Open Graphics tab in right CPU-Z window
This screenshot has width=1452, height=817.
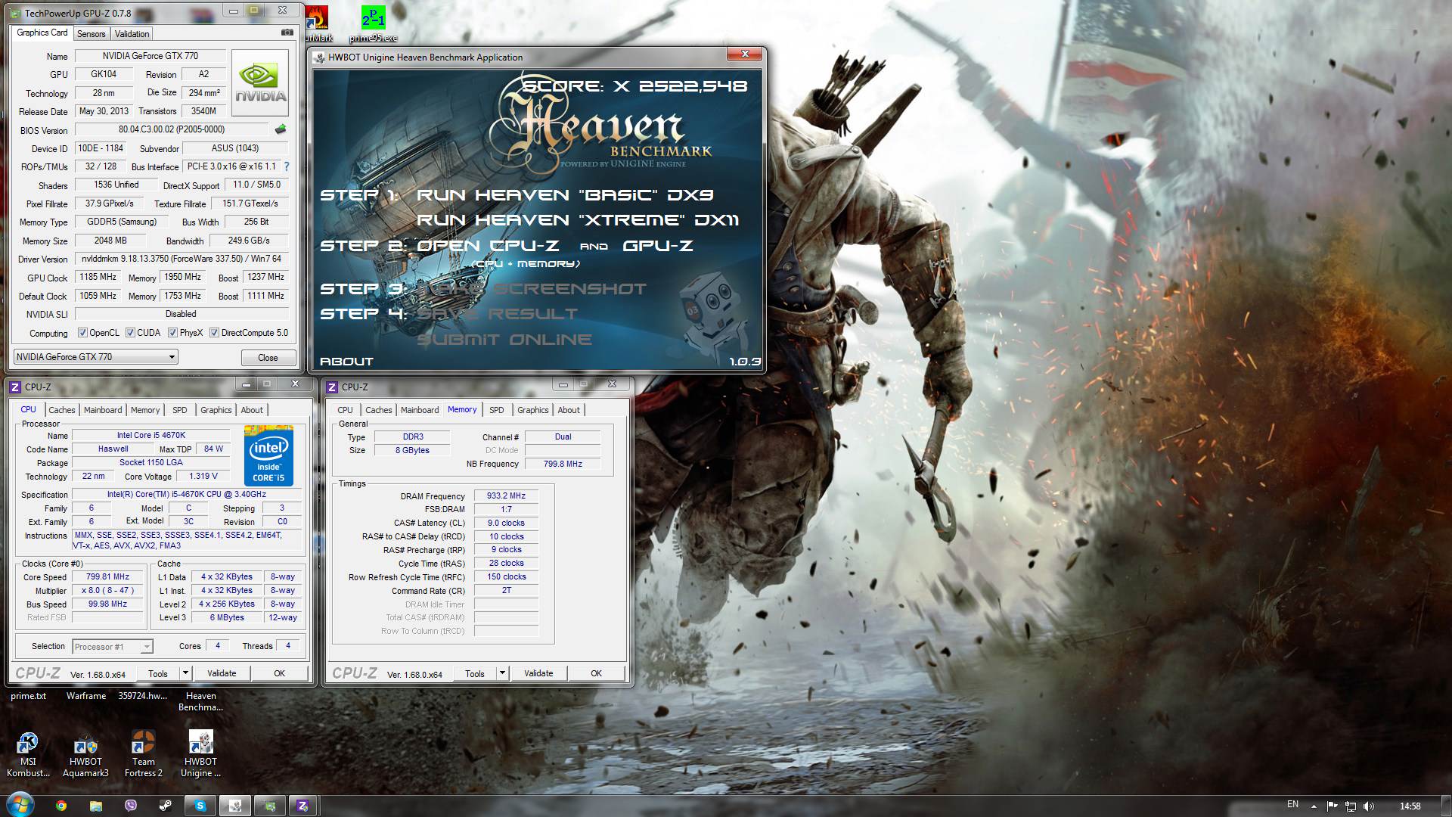[532, 410]
